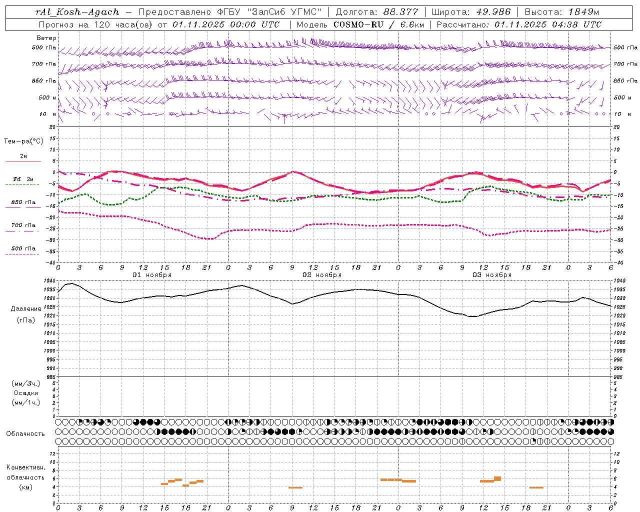The image size is (640, 512).
Task: Click the 2м temperature legend label
Action: tap(23, 156)
